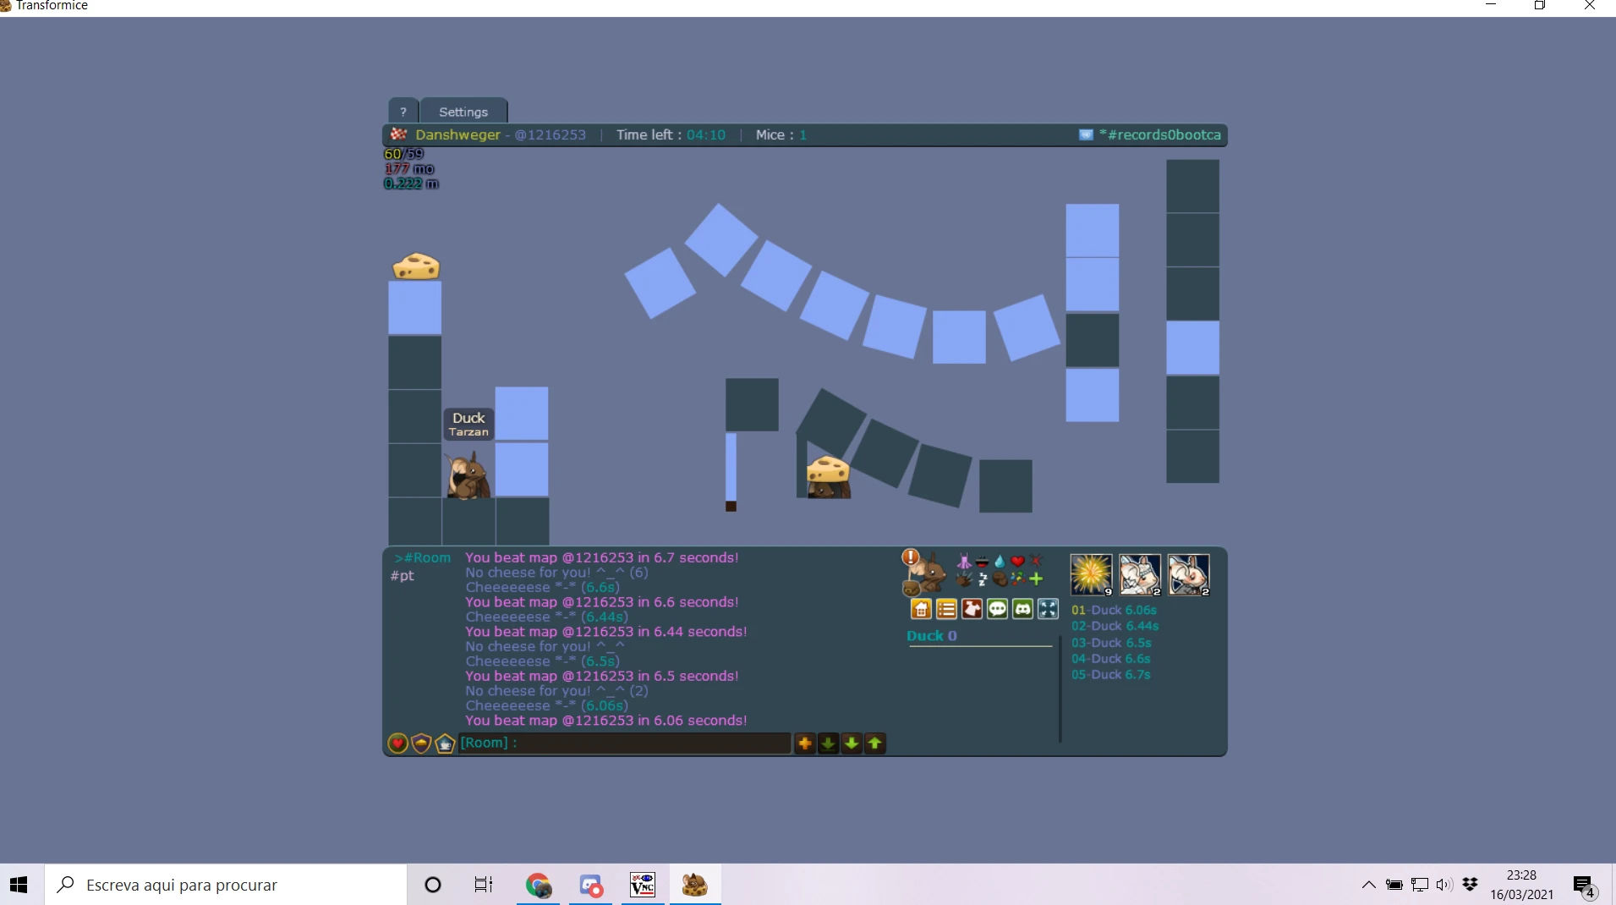Open the taskbar clock showing 23:28

(1521, 885)
